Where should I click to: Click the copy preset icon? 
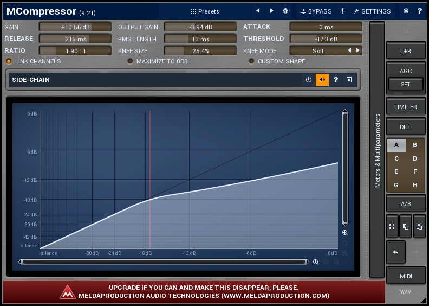pyautogui.click(x=406, y=227)
